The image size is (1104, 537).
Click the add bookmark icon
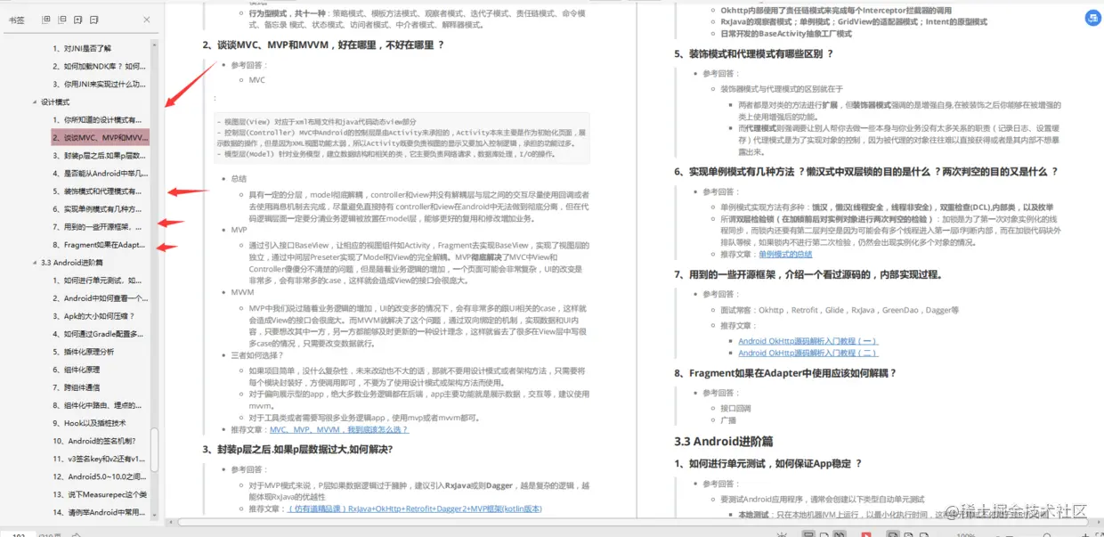pyautogui.click(x=77, y=20)
